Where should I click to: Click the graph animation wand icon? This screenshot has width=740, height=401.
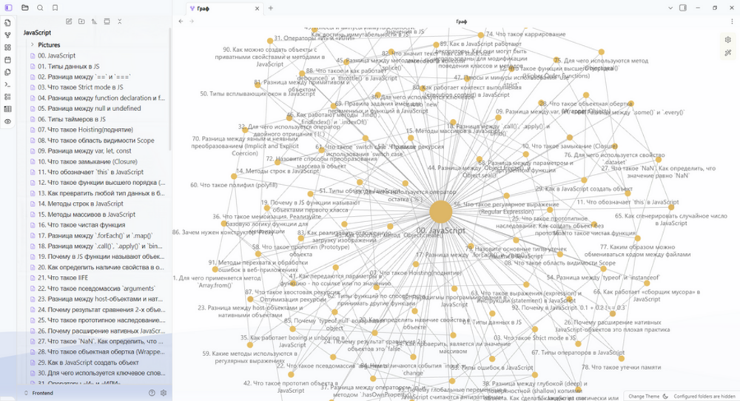[727, 52]
